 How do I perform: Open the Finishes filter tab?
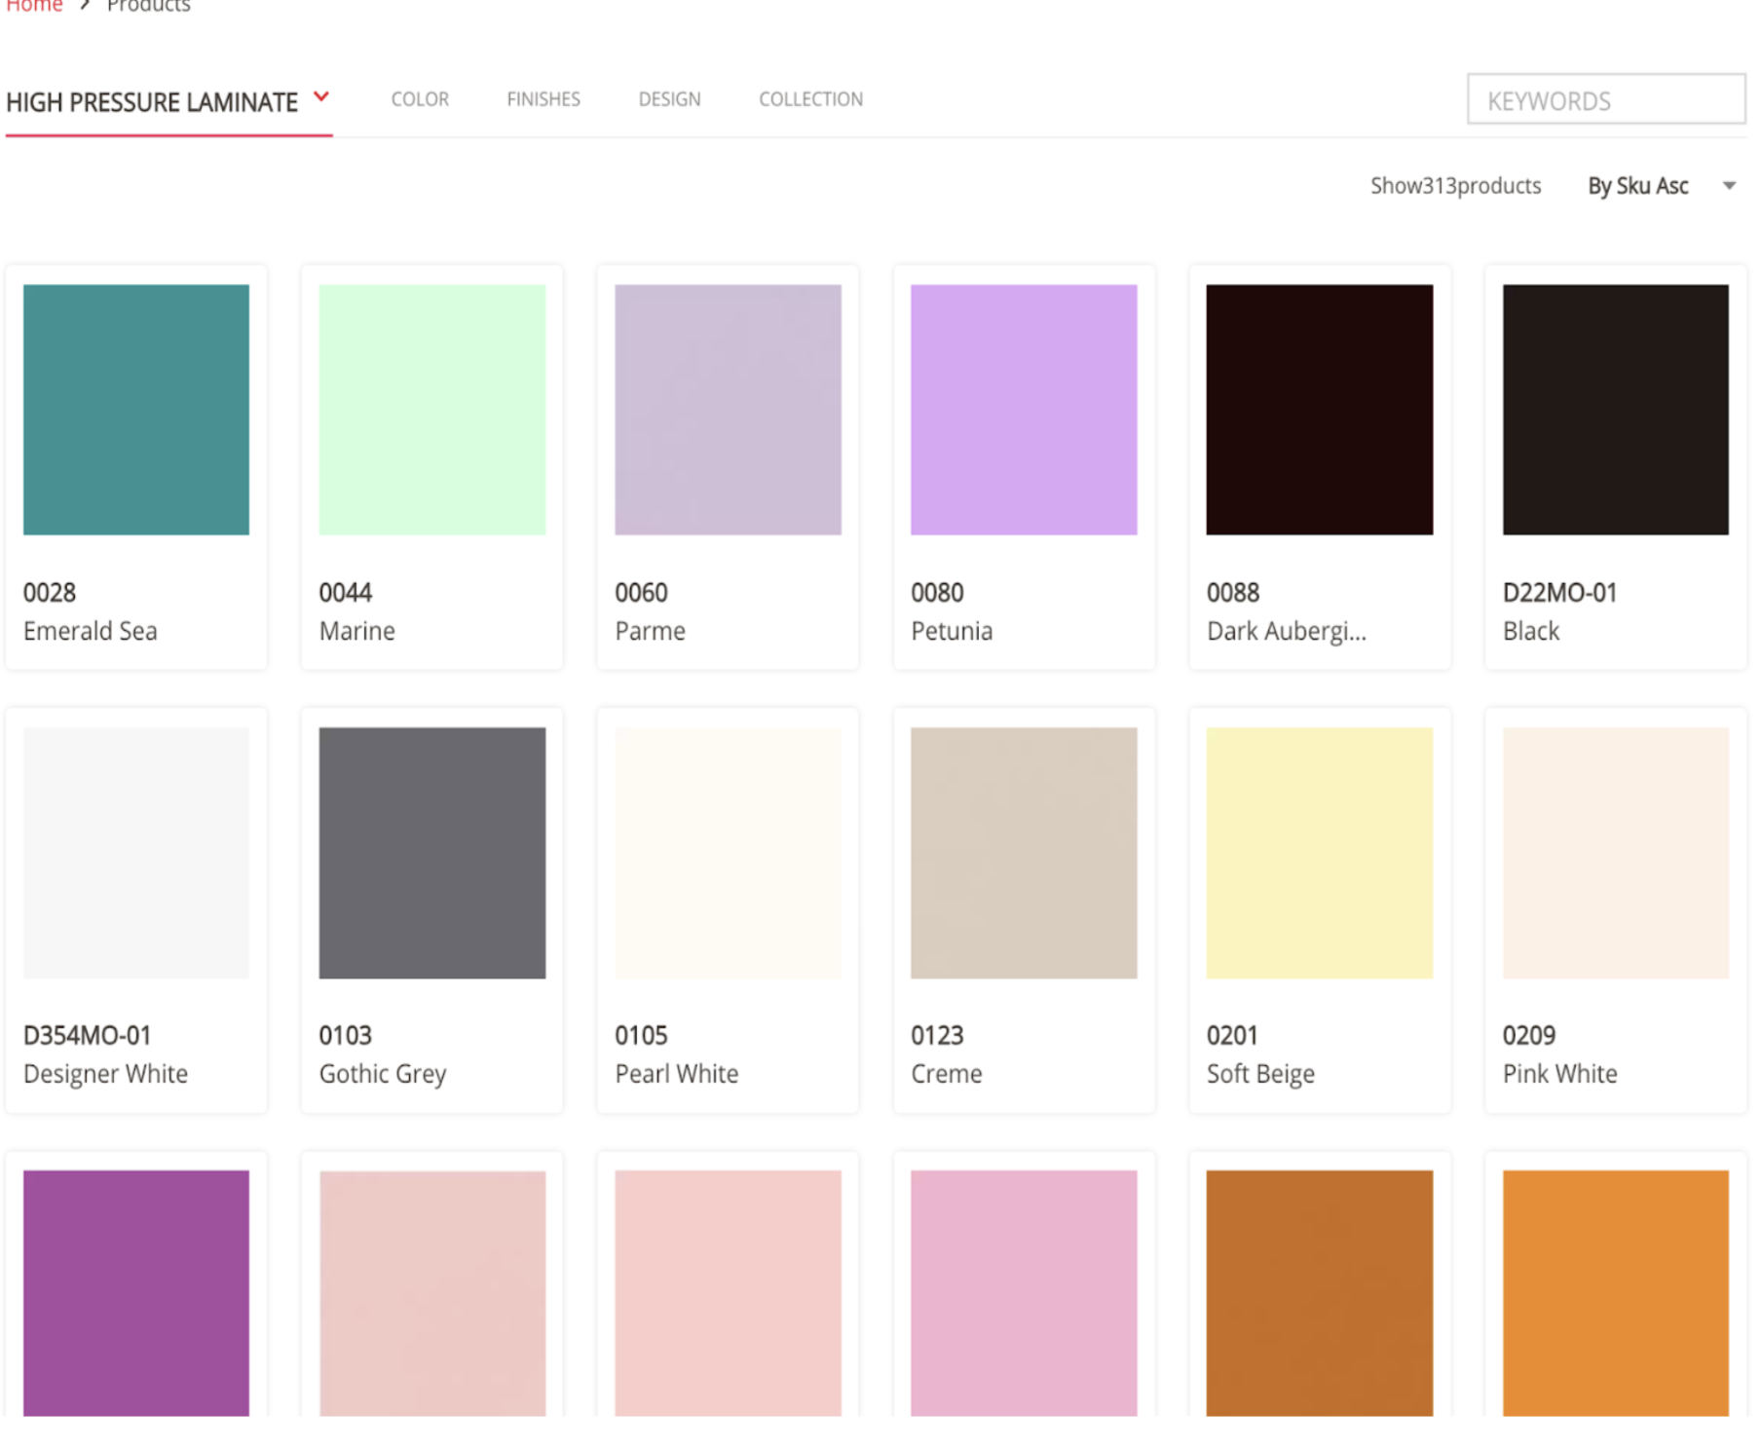pos(543,99)
